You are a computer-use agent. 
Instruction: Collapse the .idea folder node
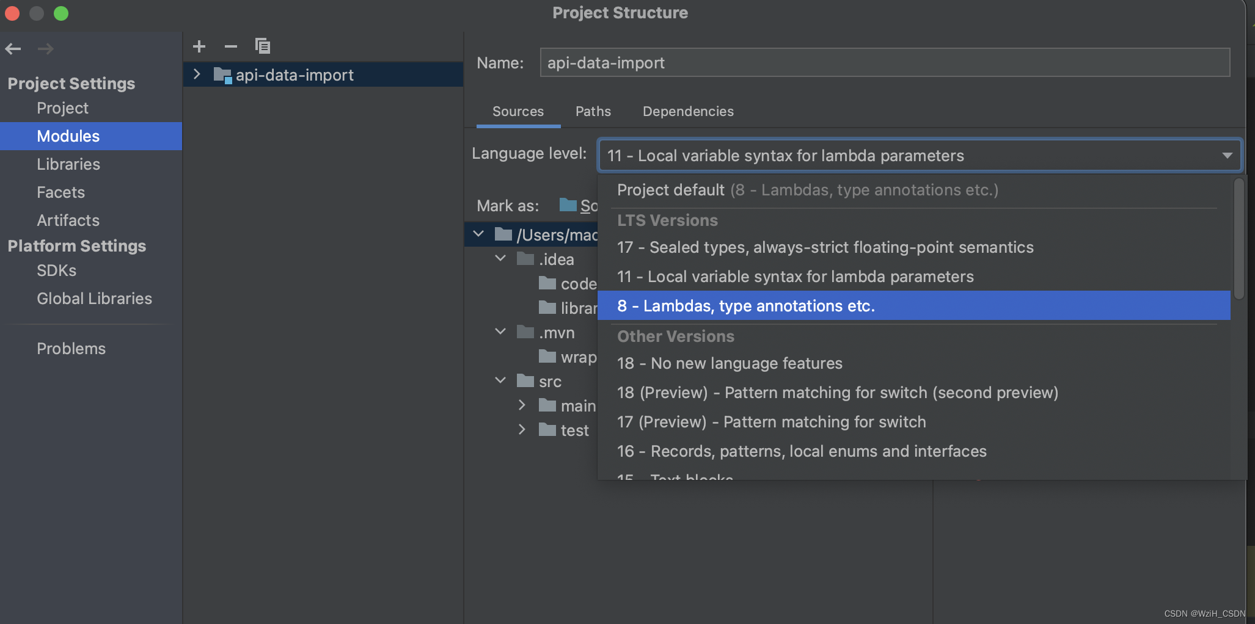pyautogui.click(x=500, y=258)
